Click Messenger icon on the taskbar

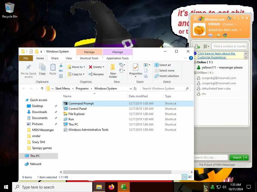[x=124, y=187]
